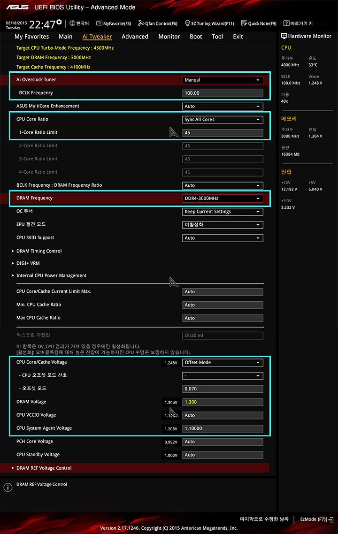Click the Target Cache Frequency : 4100MHz text
The image size is (338, 534).
pyautogui.click(x=53, y=67)
